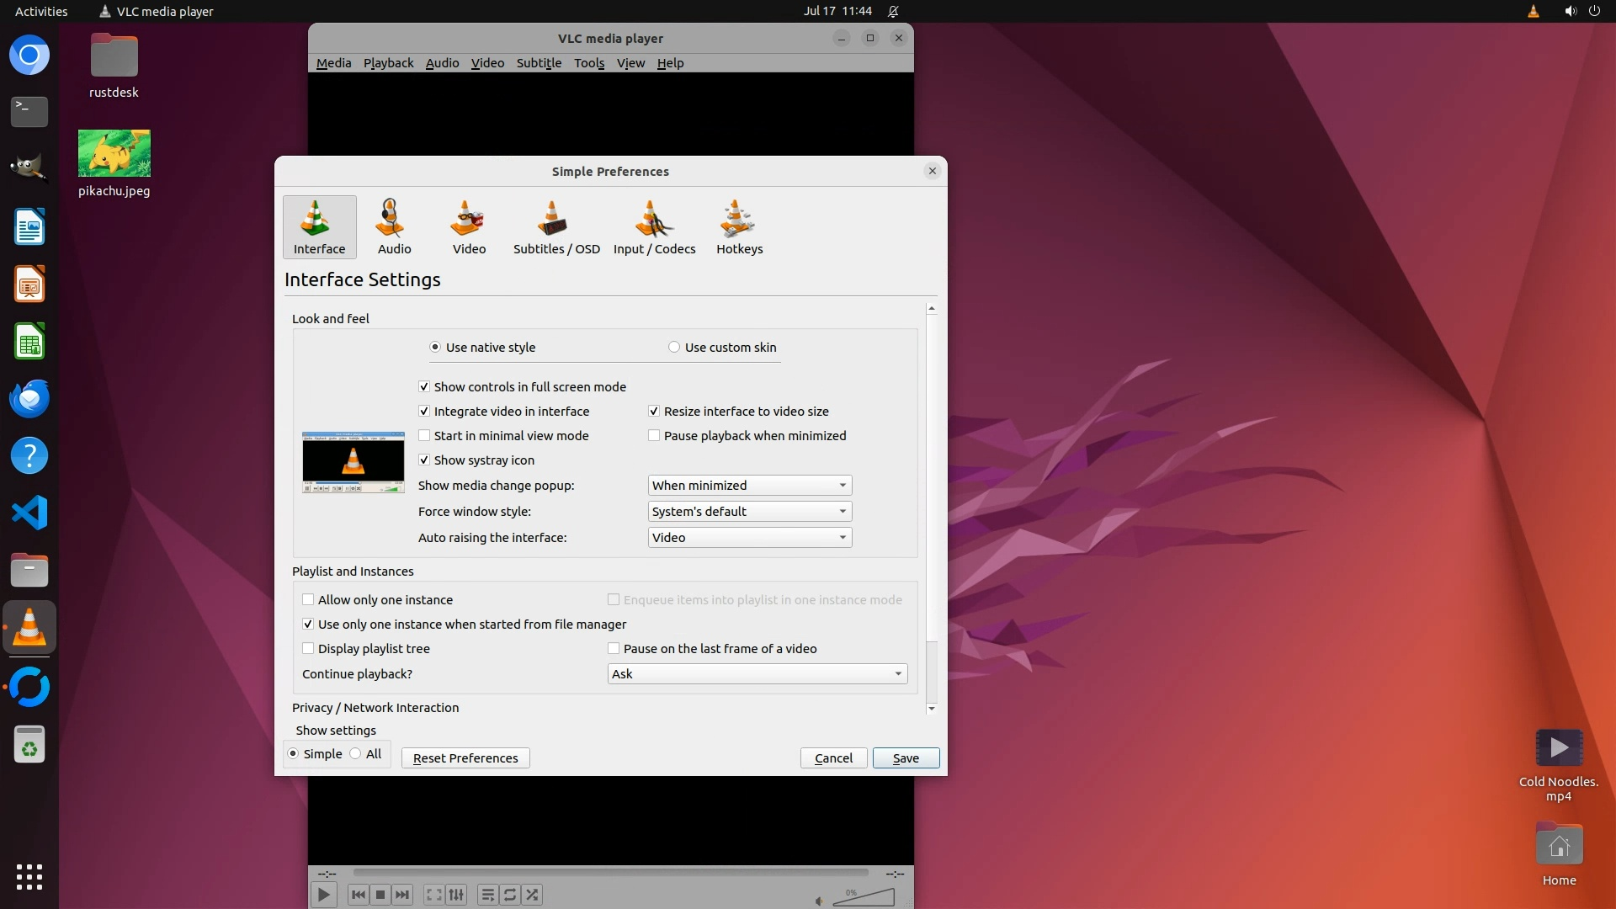Toggle fullscreen button in VLC controls

coord(433,895)
